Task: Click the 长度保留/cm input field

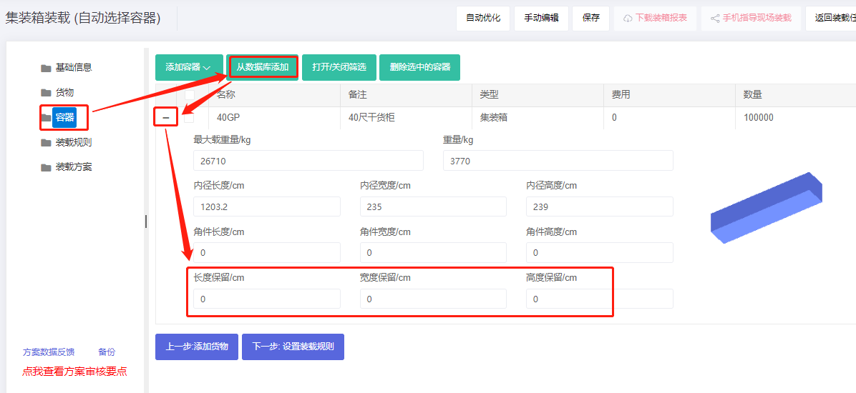Action: [267, 299]
